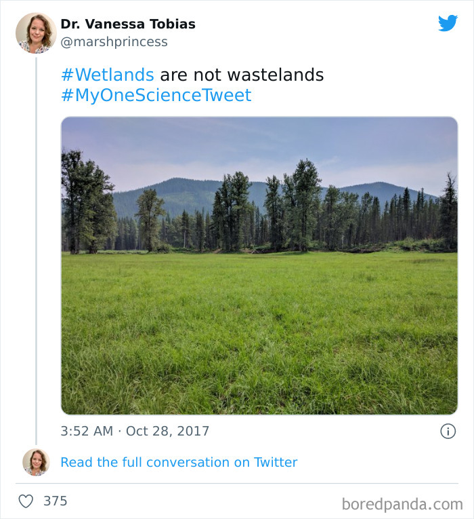Open the tweet info circle icon
474x519 pixels.
448,431
